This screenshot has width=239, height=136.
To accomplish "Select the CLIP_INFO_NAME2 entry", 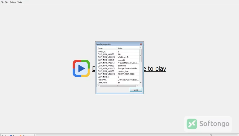I will tap(106, 66).
